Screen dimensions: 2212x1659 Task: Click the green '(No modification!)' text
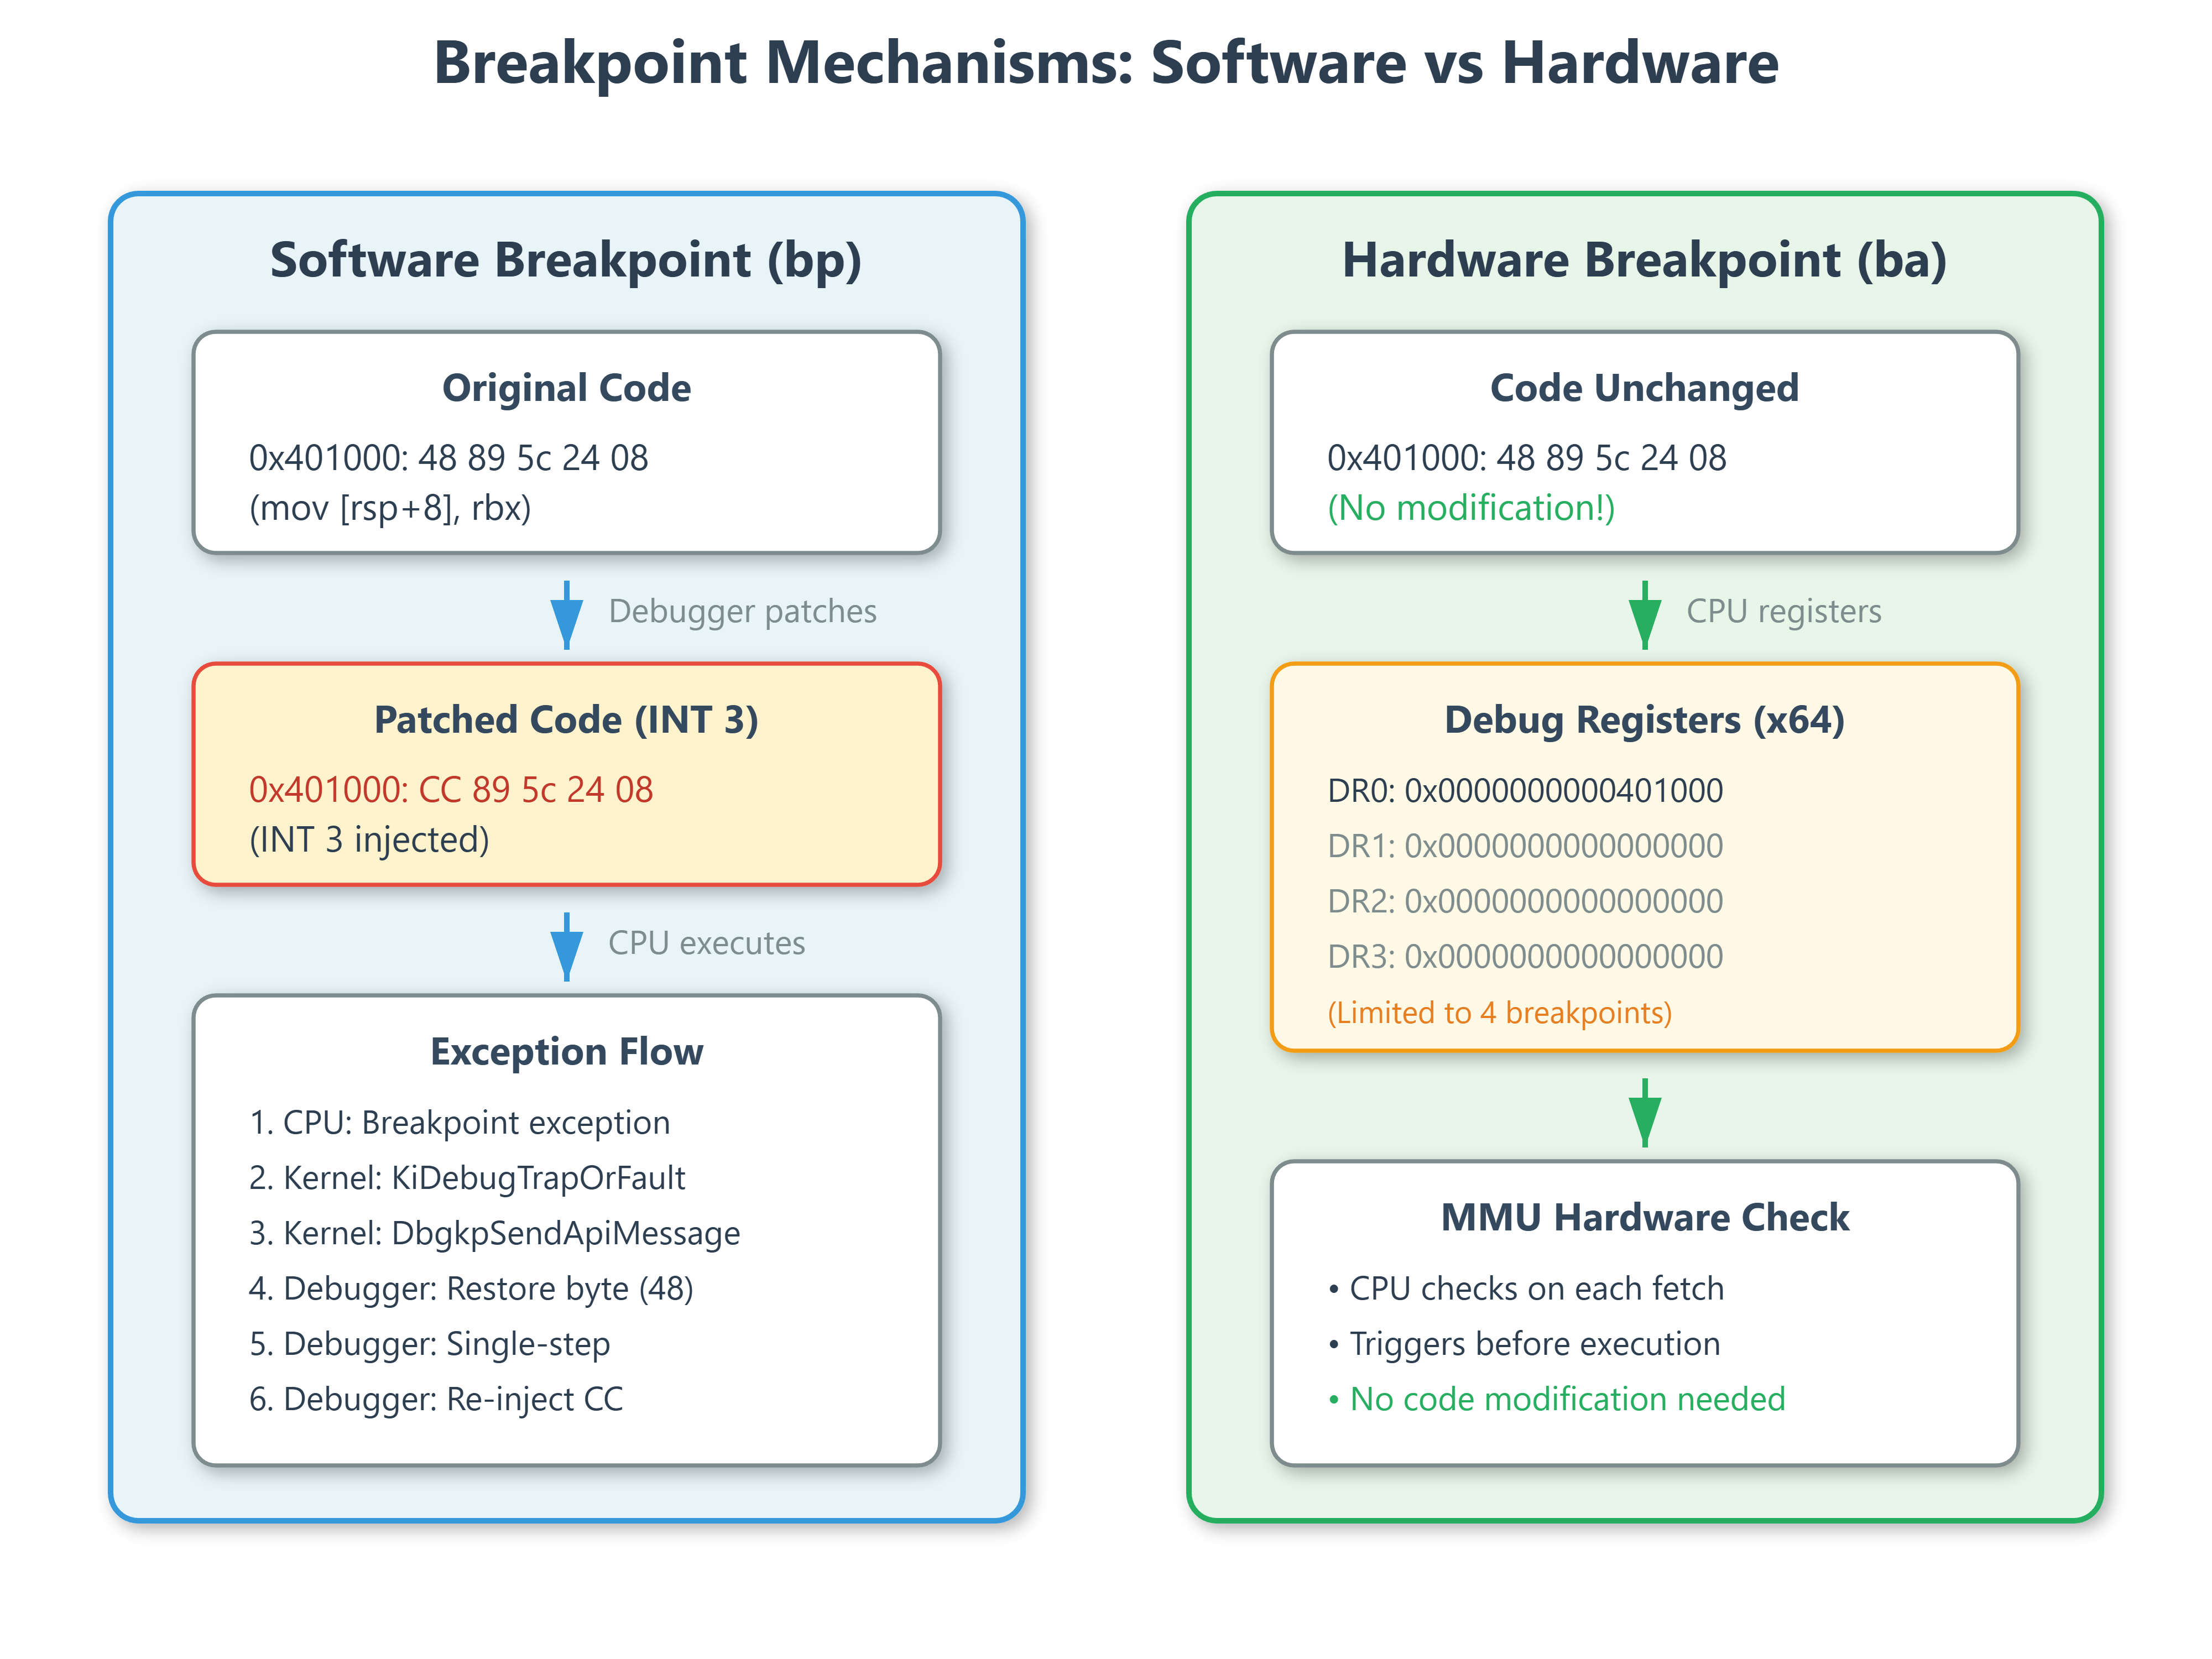point(1470,508)
